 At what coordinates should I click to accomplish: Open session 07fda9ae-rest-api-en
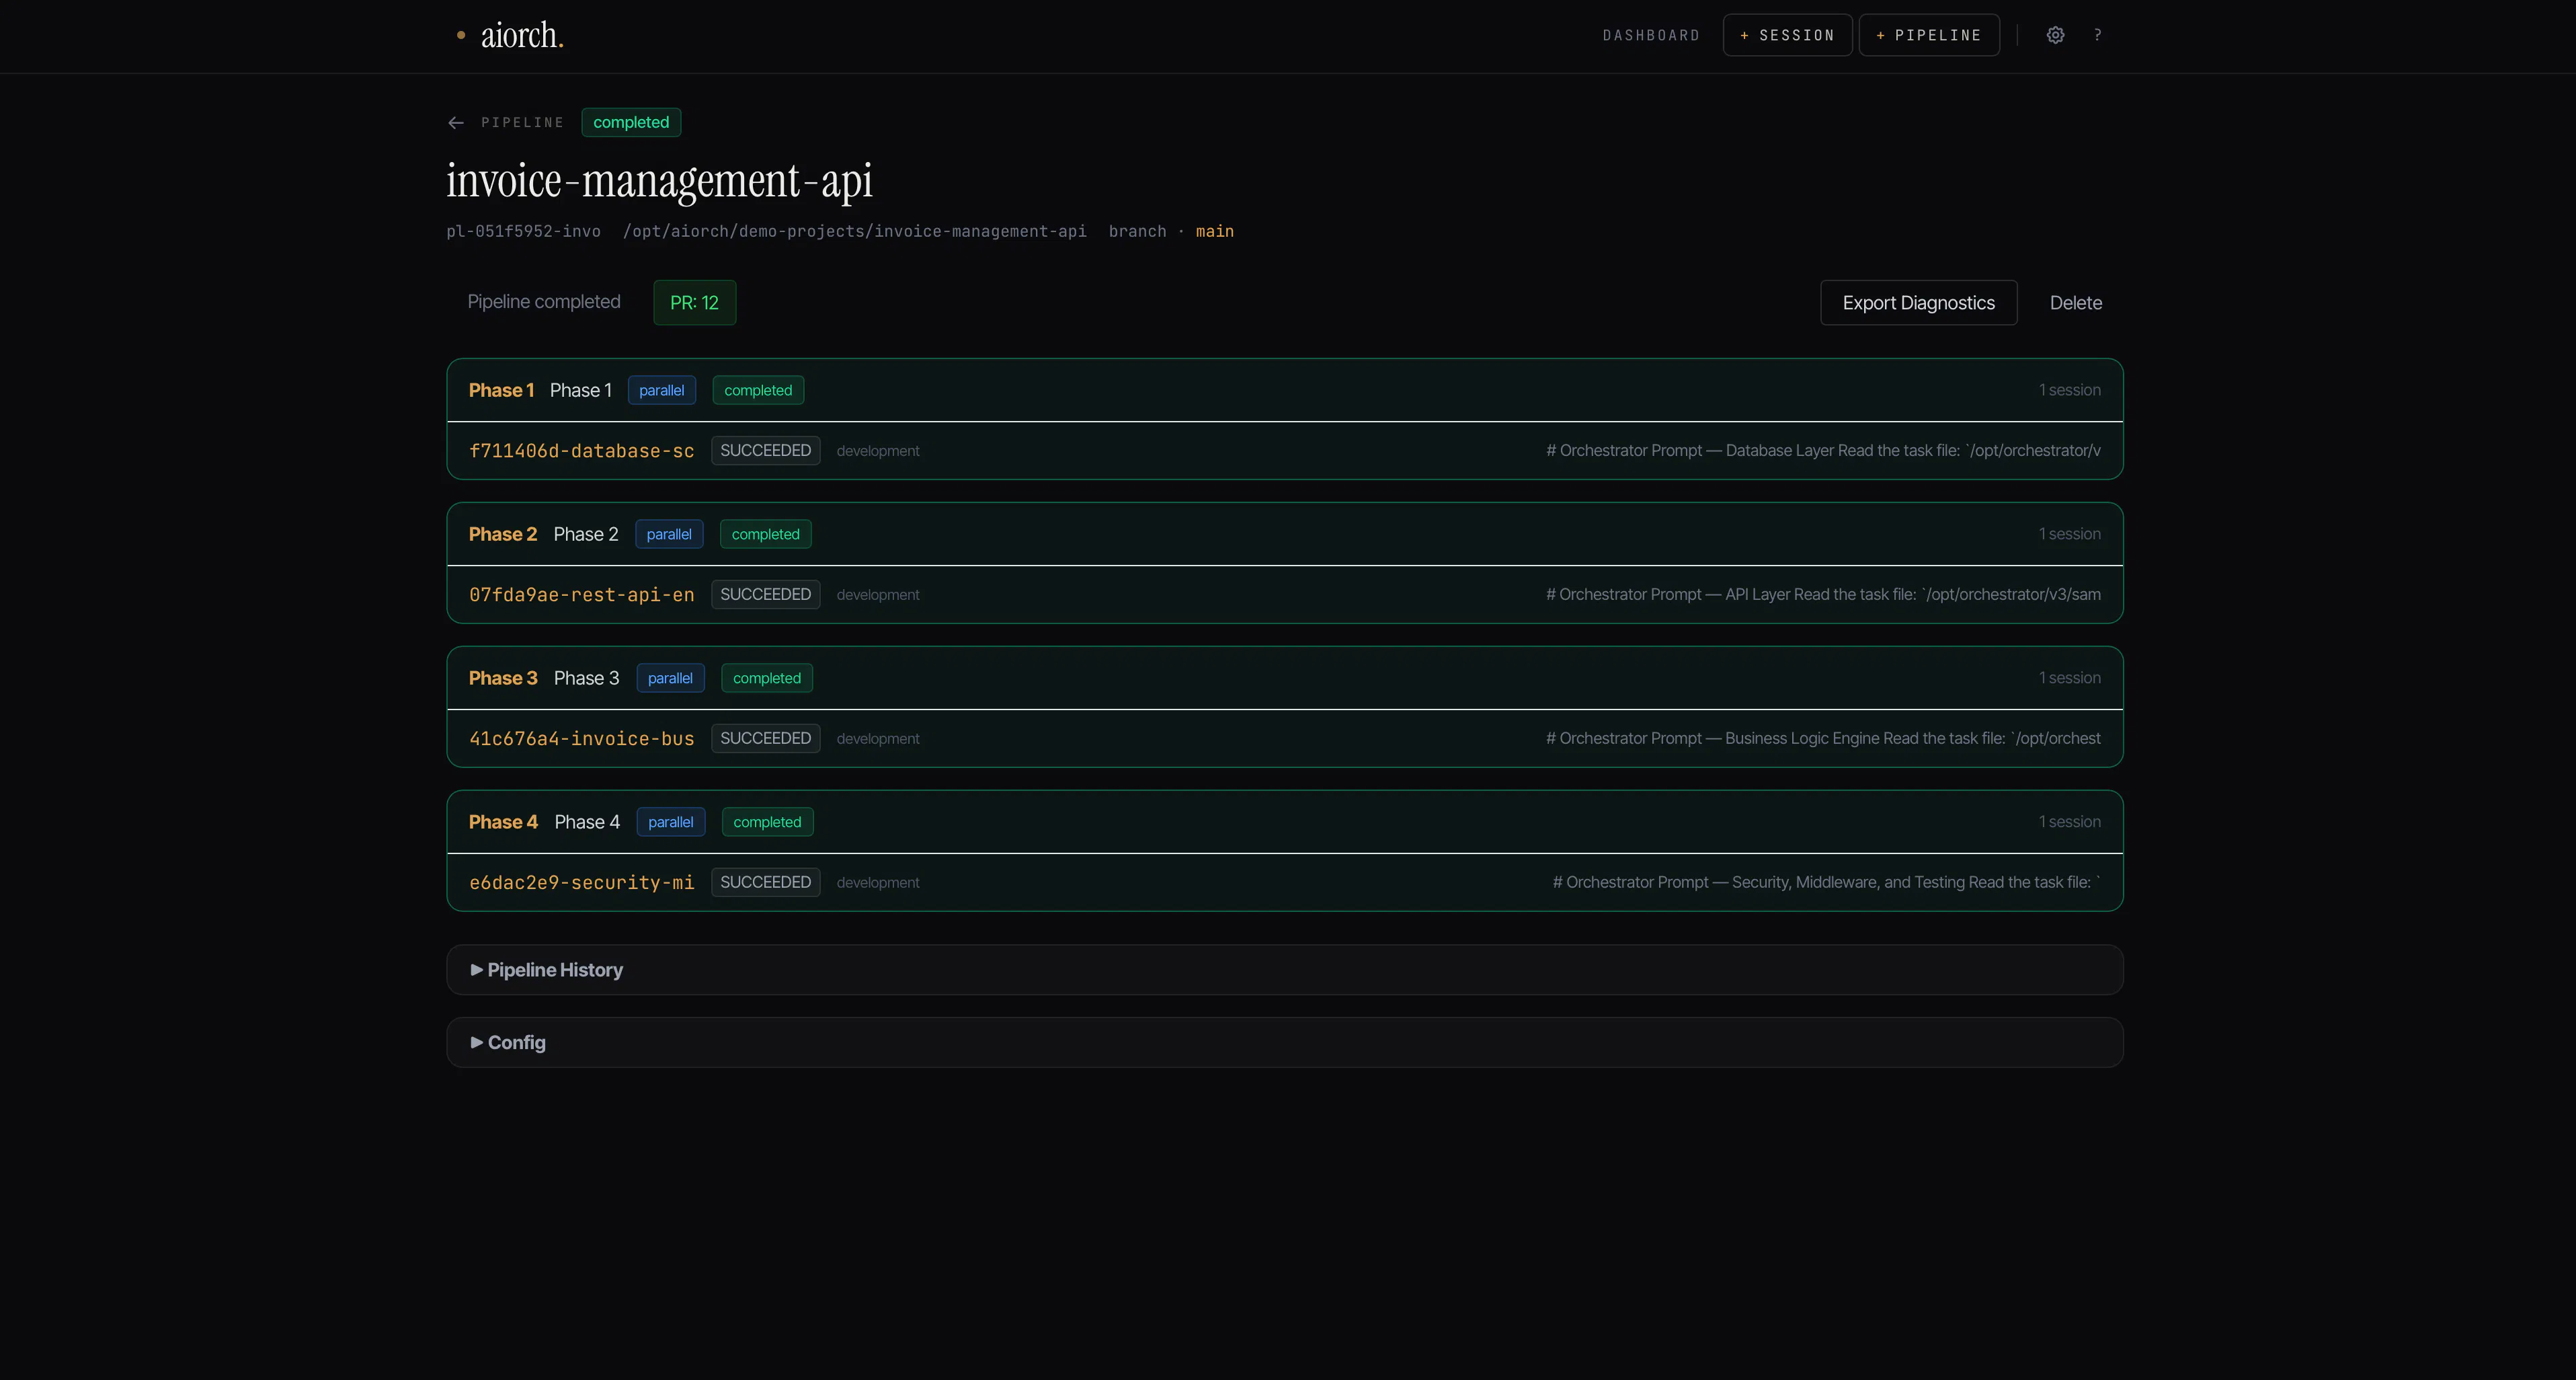(x=581, y=595)
